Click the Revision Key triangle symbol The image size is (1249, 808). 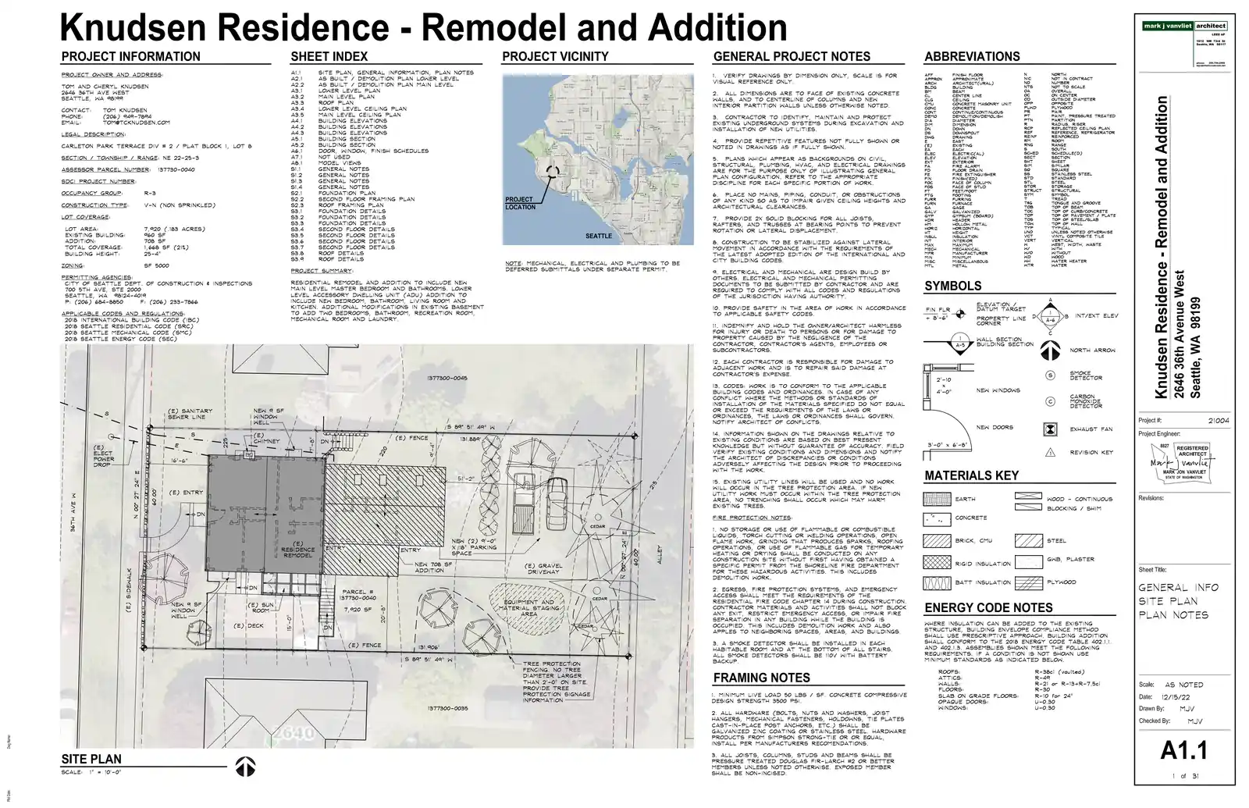[1051, 452]
